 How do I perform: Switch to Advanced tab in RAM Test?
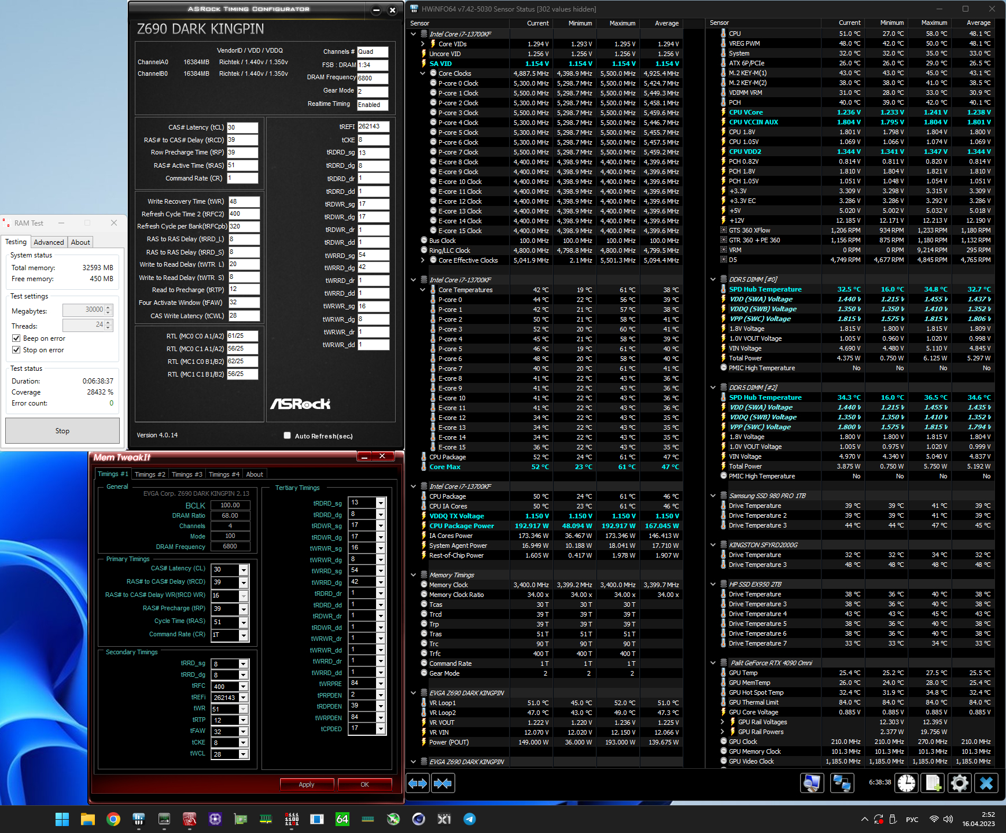49,242
